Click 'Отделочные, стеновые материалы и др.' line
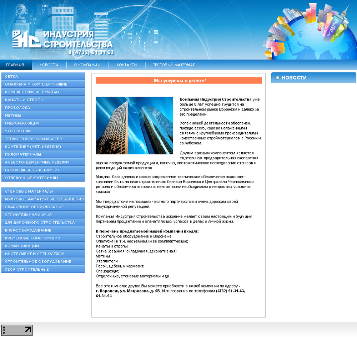The height and width of the screenshot is (337, 357). tap(133, 276)
